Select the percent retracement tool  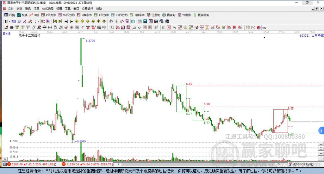[x=175, y=28]
